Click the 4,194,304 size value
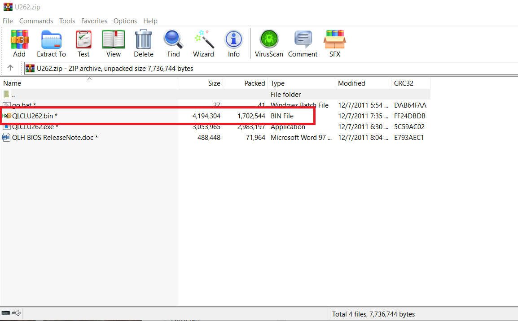The width and height of the screenshot is (518, 321). (206, 116)
